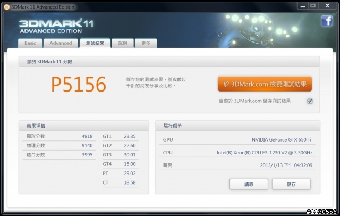Click the combined score value 3995
This screenshot has width=340, height=216.
click(x=87, y=155)
